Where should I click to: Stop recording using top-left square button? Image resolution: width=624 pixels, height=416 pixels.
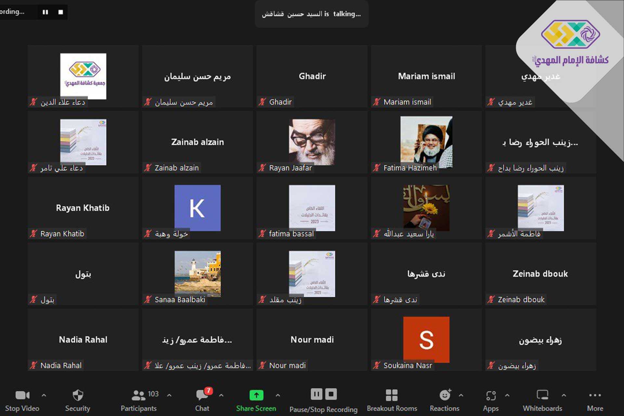(61, 12)
